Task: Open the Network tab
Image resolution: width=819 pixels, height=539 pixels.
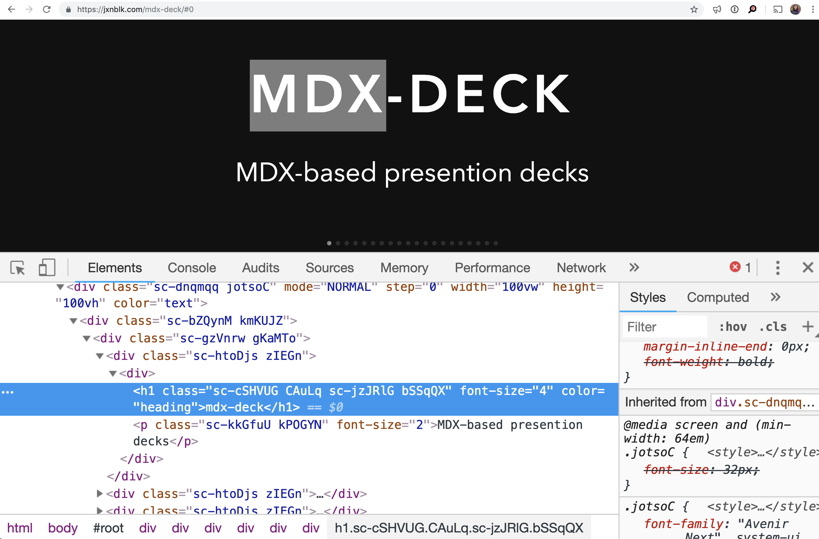Action: click(x=581, y=268)
